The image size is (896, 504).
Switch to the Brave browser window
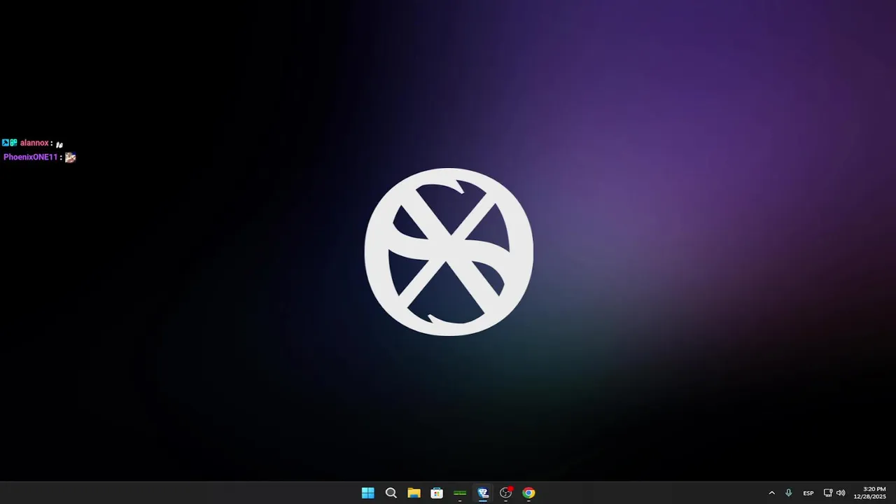(483, 493)
